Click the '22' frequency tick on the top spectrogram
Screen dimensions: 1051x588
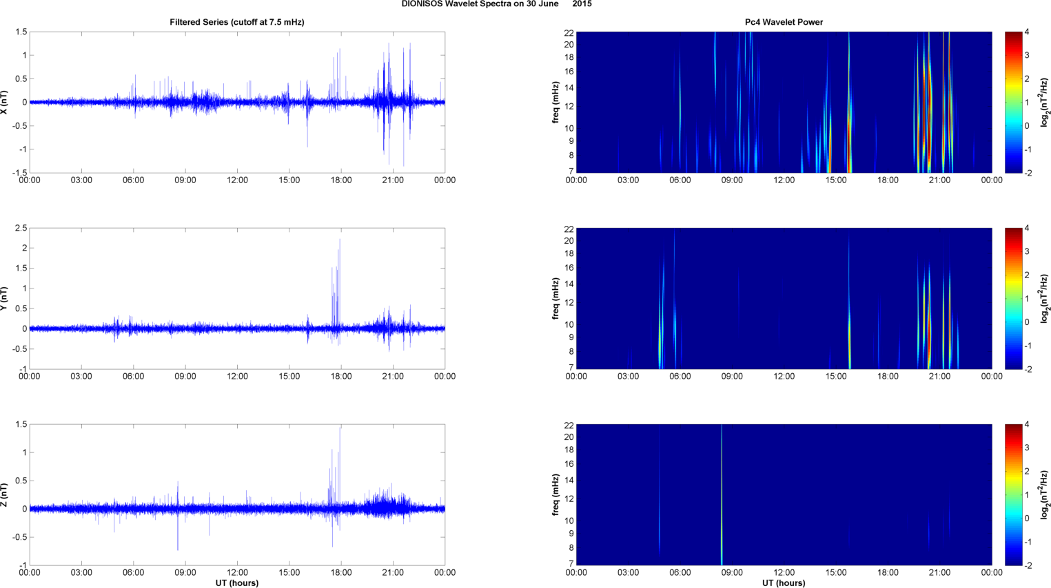pos(569,33)
